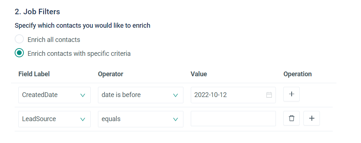Open the date is before operator dropdown
Viewport: 361px width, 143px height.
click(141, 95)
